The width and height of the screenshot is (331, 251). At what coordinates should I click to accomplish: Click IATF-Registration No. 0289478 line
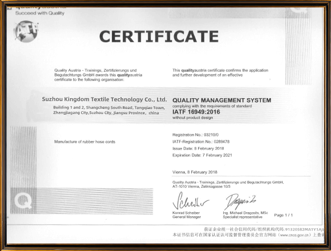[201, 141]
